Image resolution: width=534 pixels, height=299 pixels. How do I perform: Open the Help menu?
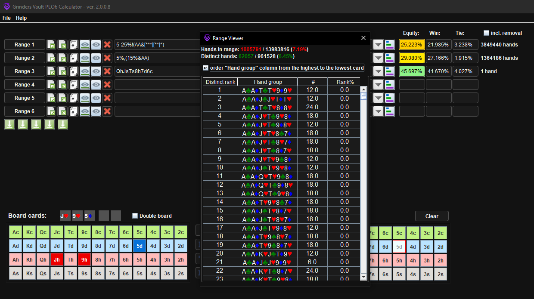click(x=21, y=18)
